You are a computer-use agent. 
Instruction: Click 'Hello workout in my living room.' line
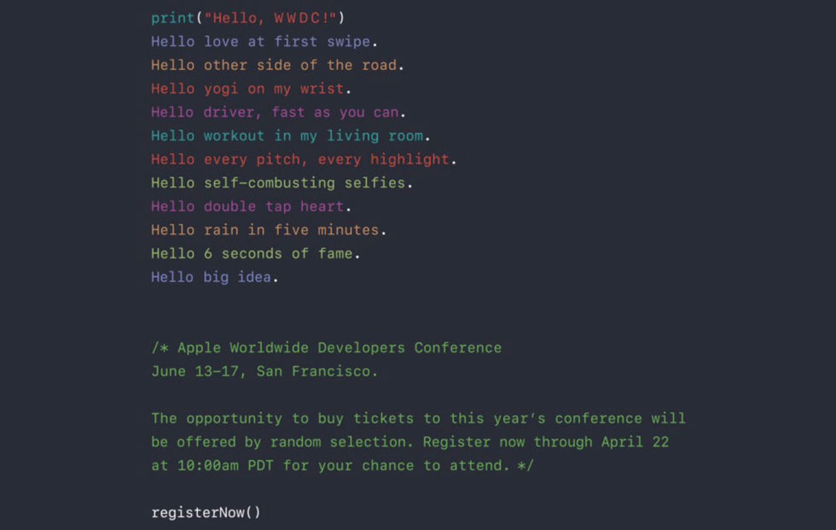291,136
